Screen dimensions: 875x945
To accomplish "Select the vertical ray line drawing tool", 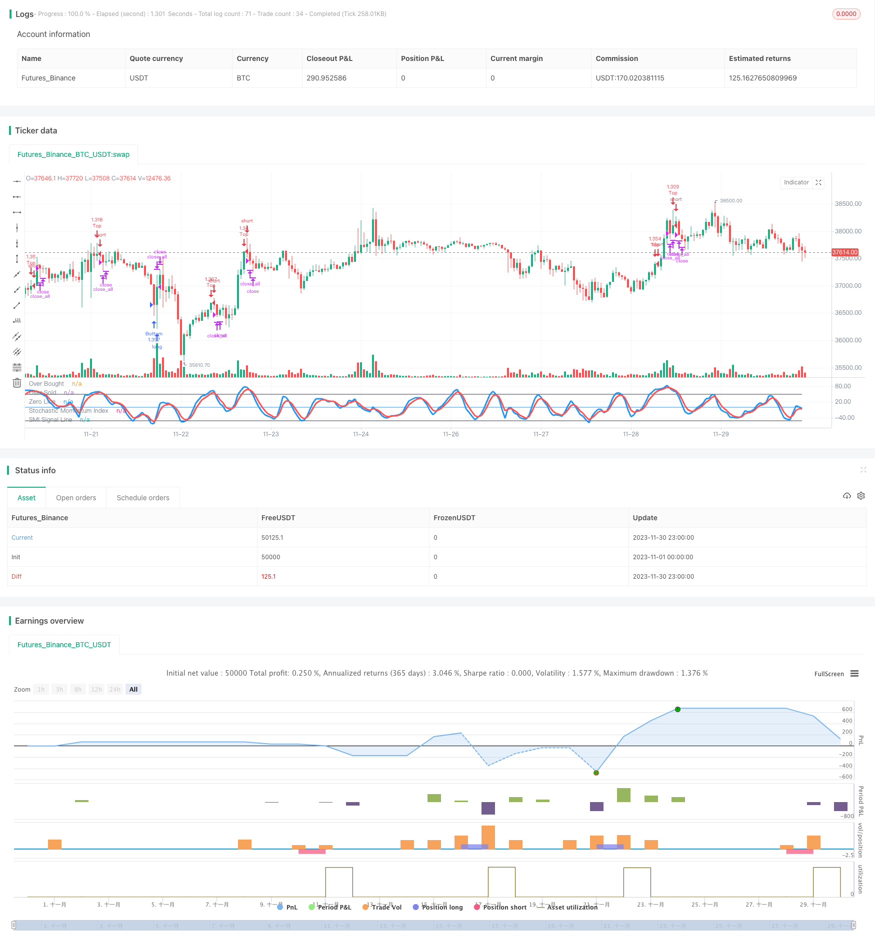I will coord(17,243).
